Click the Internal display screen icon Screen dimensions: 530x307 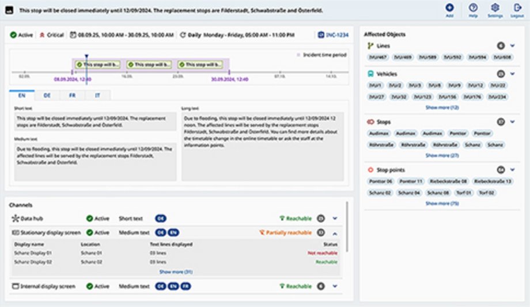click(x=16, y=286)
